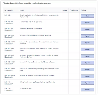This screenshot has width=98, height=95.
Task: Upload the IMM 1283 Financial Evaluation form
Action: pyautogui.click(x=87, y=90)
